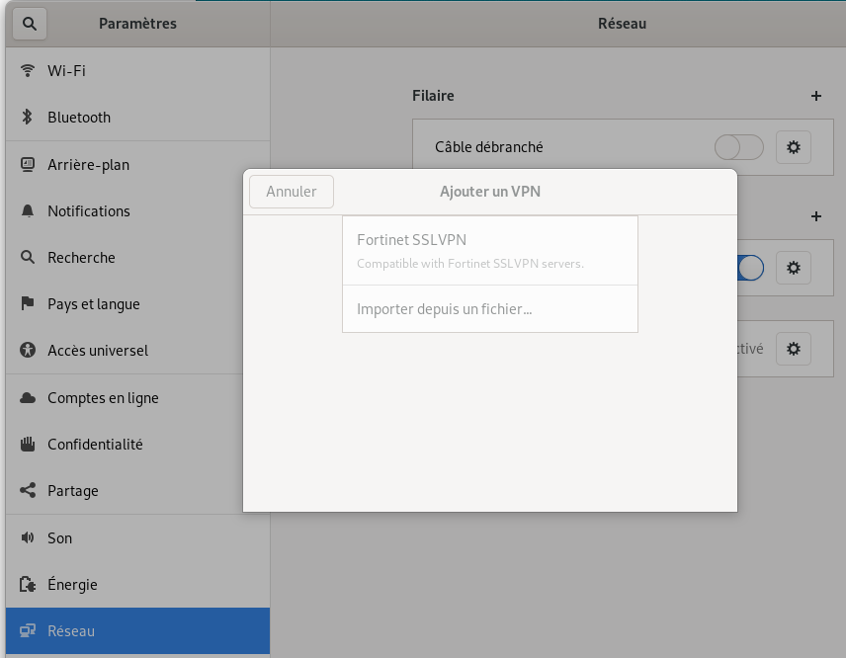Screen dimensions: 846x658
Task: Toggle the Câble débranché wired switch
Action: (738, 147)
